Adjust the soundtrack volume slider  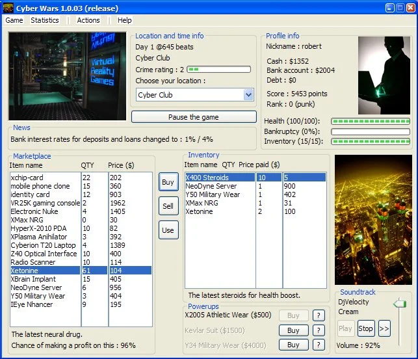point(400,304)
